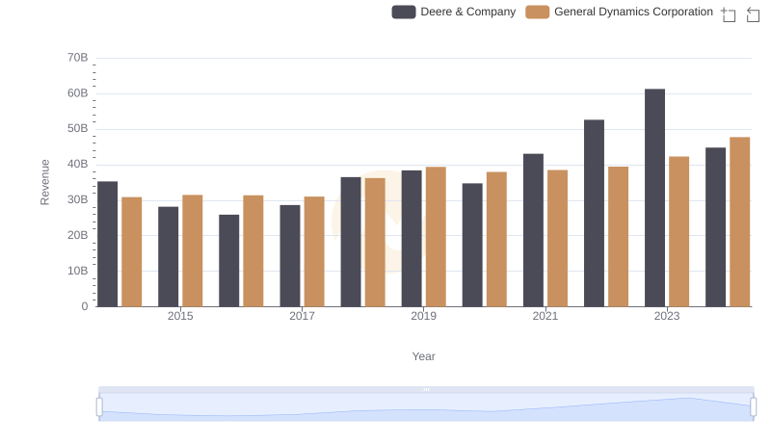
Task: Click the 70B y-axis label
Action: tap(78, 58)
